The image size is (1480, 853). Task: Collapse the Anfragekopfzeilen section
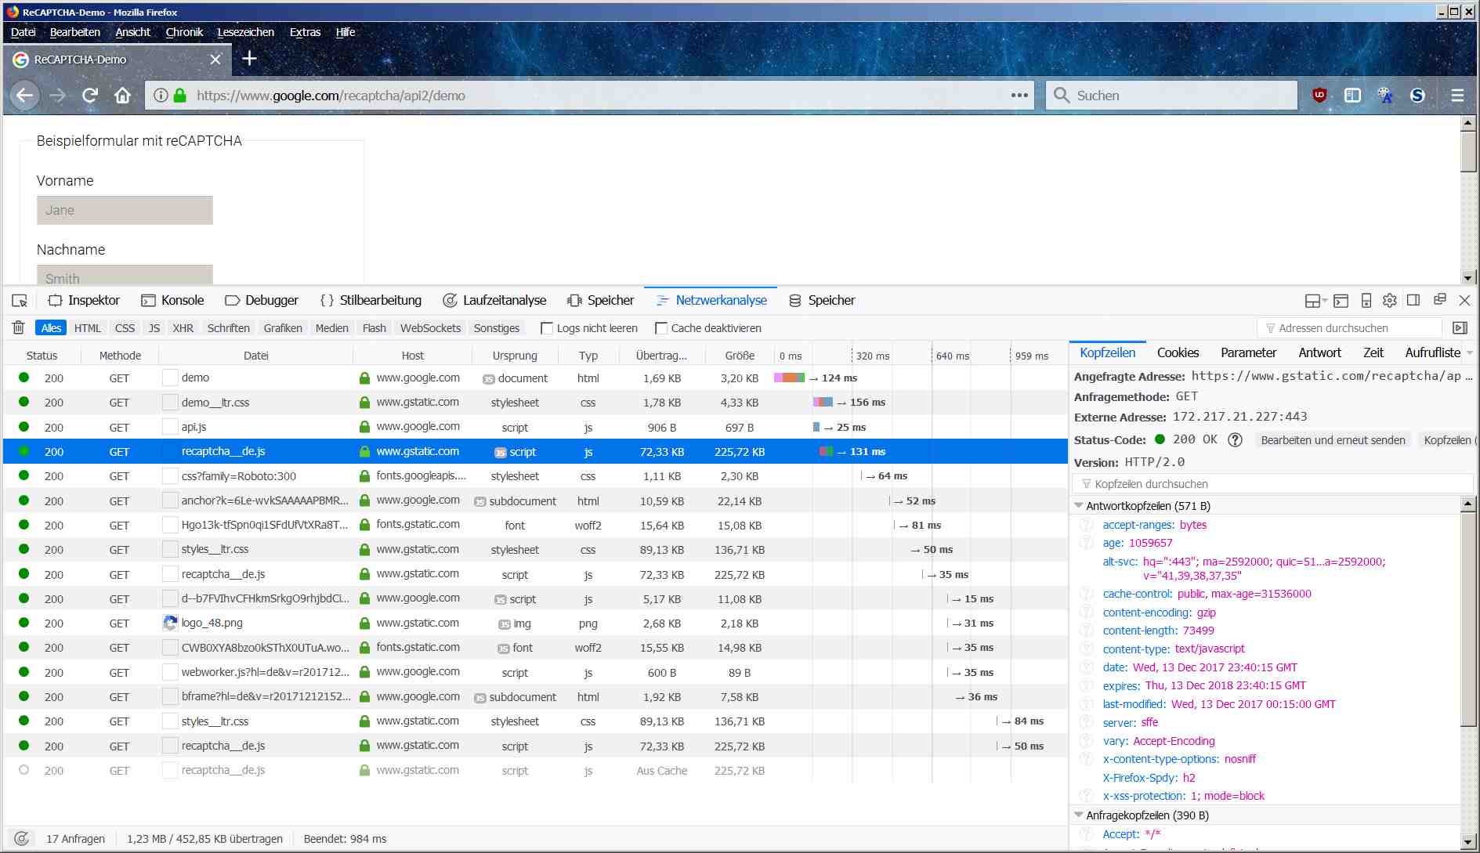point(1079,815)
